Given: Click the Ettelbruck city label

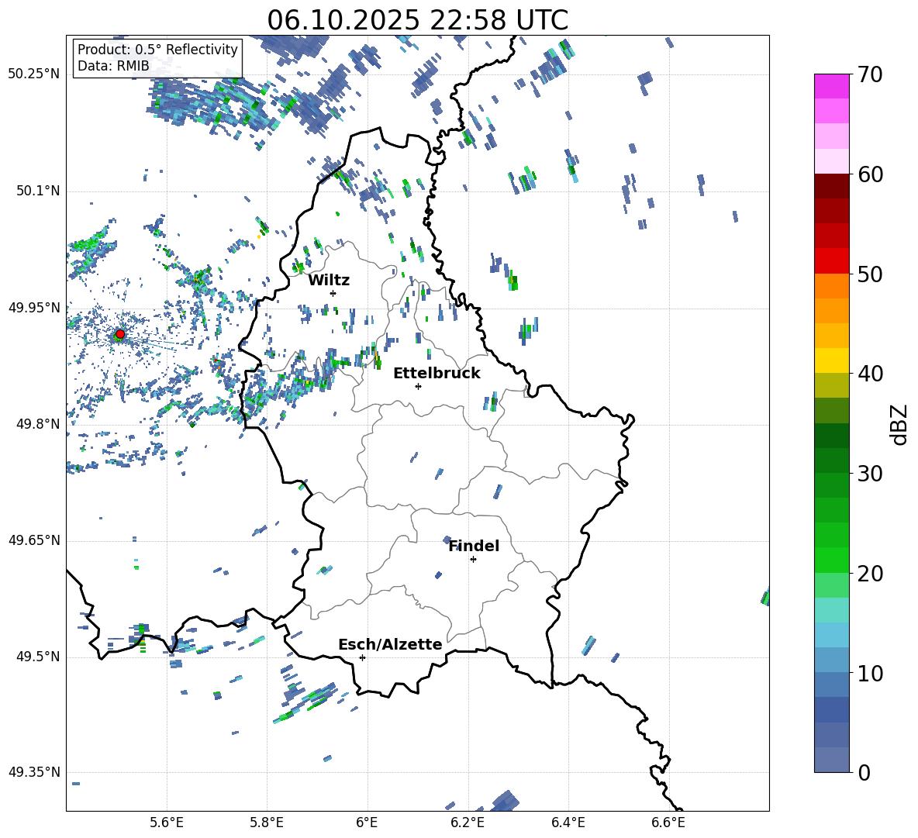Looking at the screenshot, I should coord(437,374).
